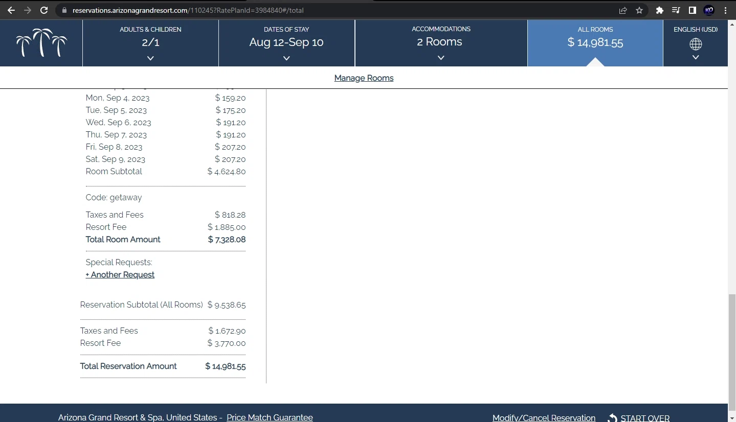Image resolution: width=736 pixels, height=422 pixels.
Task: Click the Room Subtotal $4,624.80 amount
Action: [x=227, y=172]
